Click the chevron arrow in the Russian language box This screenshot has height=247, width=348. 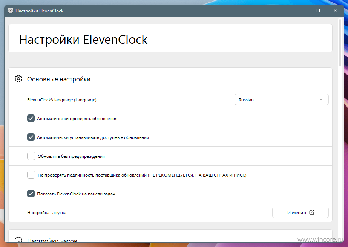321,99
